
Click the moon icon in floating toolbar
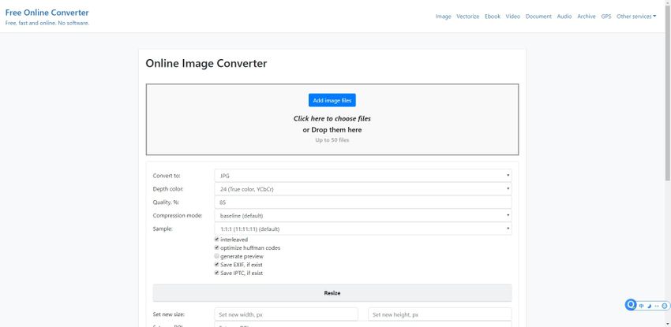[x=649, y=306]
